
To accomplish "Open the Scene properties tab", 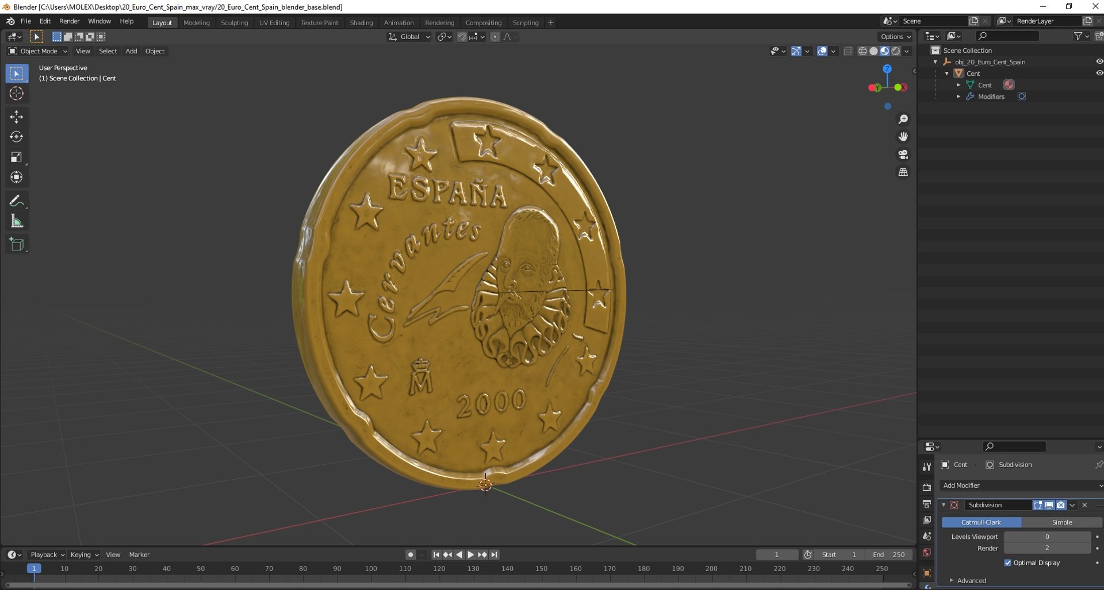I will tap(926, 536).
